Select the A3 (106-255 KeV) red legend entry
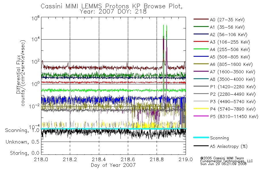Image resolution: width=273 pixels, height=172 pixels. [222, 42]
